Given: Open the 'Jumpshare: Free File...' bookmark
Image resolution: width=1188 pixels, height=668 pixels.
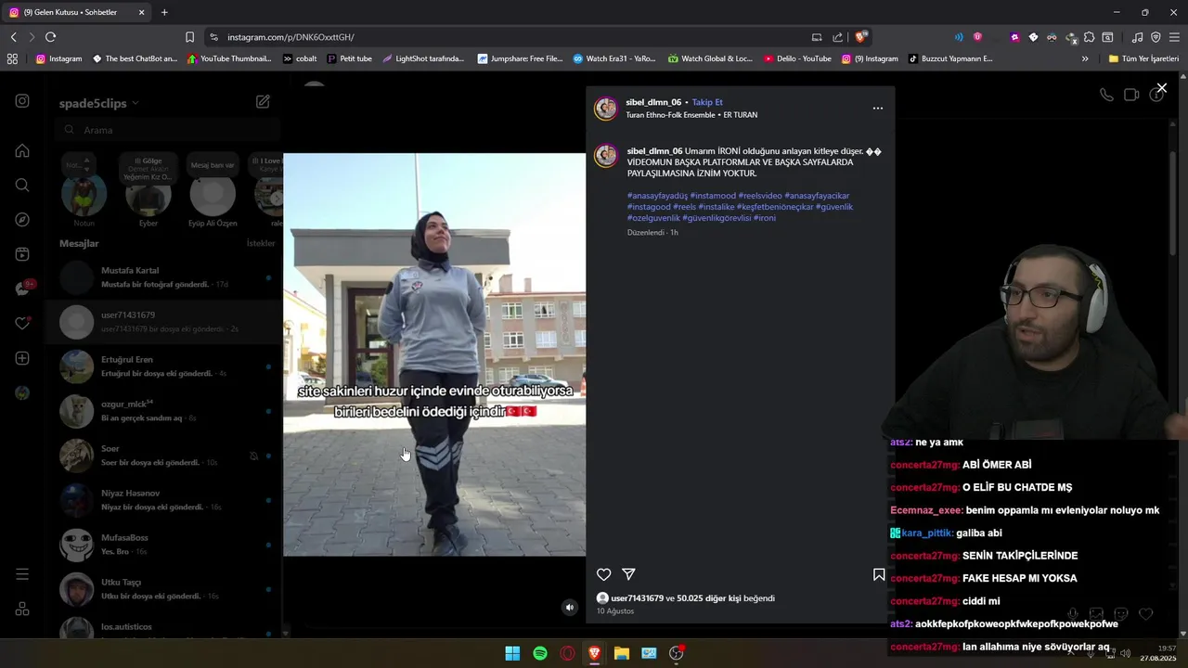Looking at the screenshot, I should click(x=520, y=58).
